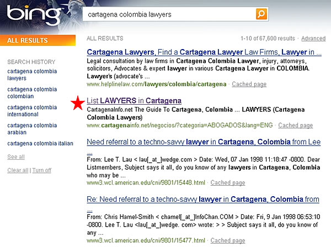331x248 pixels.
Task: Open Cached page for helplinelaw result
Action: point(249,84)
